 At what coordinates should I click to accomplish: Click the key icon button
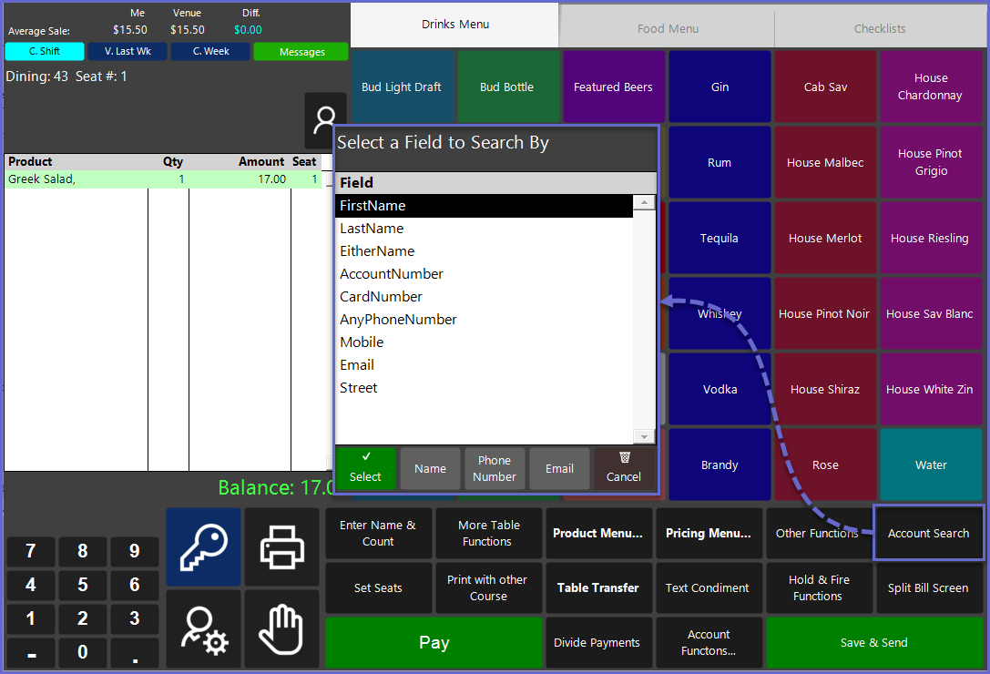(203, 546)
